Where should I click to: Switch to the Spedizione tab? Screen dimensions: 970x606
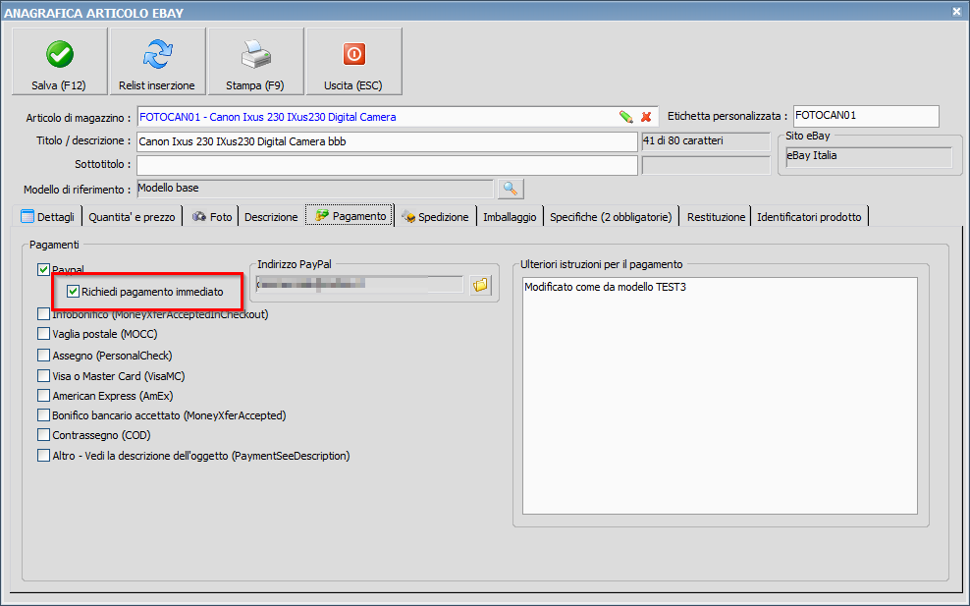pos(436,217)
